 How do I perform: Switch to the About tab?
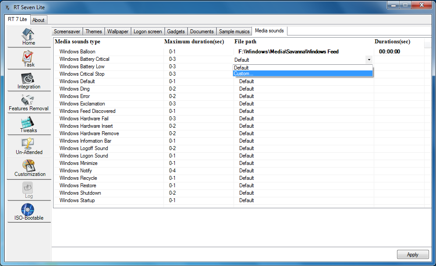pyautogui.click(x=39, y=20)
